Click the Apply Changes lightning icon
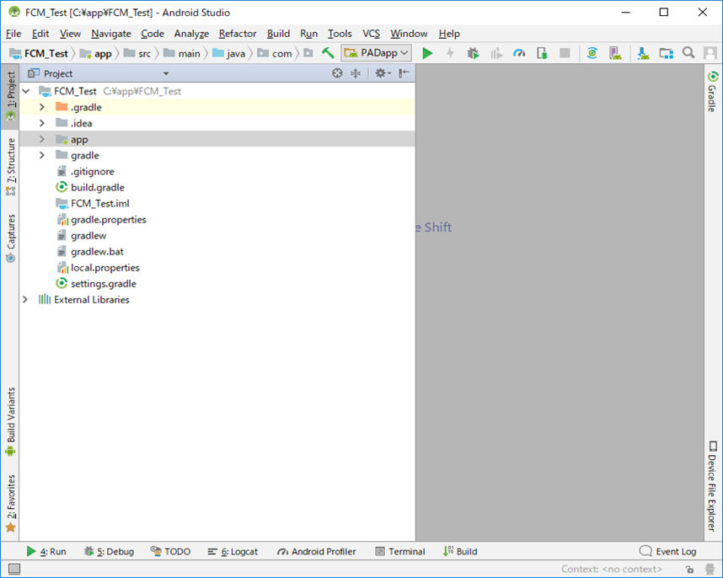Screen dimensions: 723x578 coord(450,53)
